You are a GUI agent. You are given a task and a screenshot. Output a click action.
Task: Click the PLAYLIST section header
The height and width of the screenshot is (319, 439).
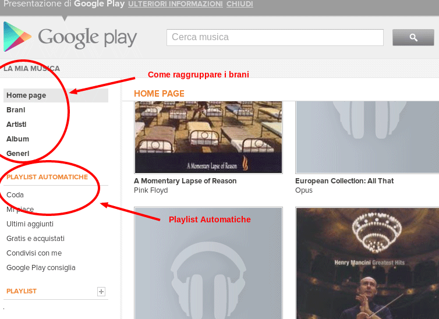click(x=22, y=291)
